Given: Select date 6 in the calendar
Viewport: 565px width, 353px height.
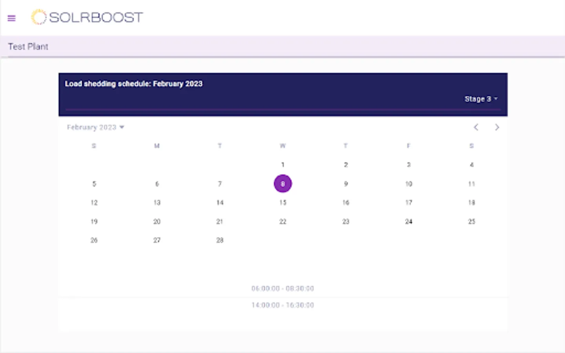Looking at the screenshot, I should [157, 184].
